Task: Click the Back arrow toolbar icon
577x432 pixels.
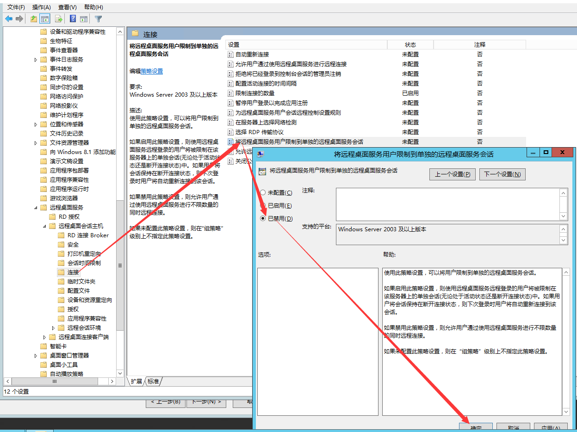Action: point(9,19)
